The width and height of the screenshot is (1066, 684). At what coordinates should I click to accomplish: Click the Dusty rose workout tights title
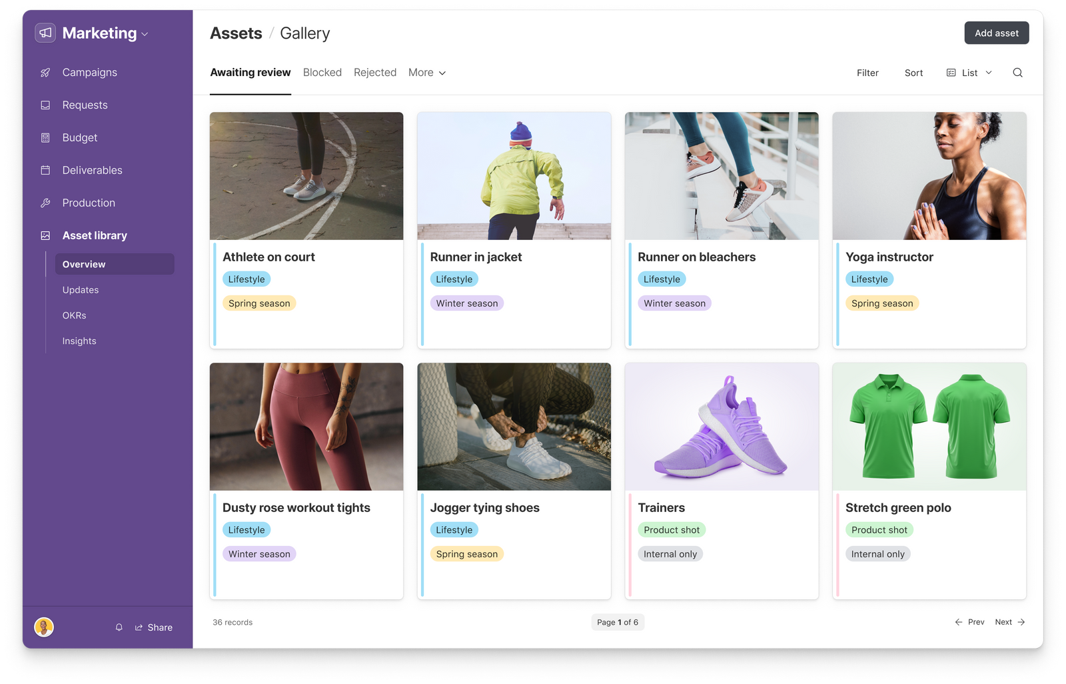click(x=296, y=508)
